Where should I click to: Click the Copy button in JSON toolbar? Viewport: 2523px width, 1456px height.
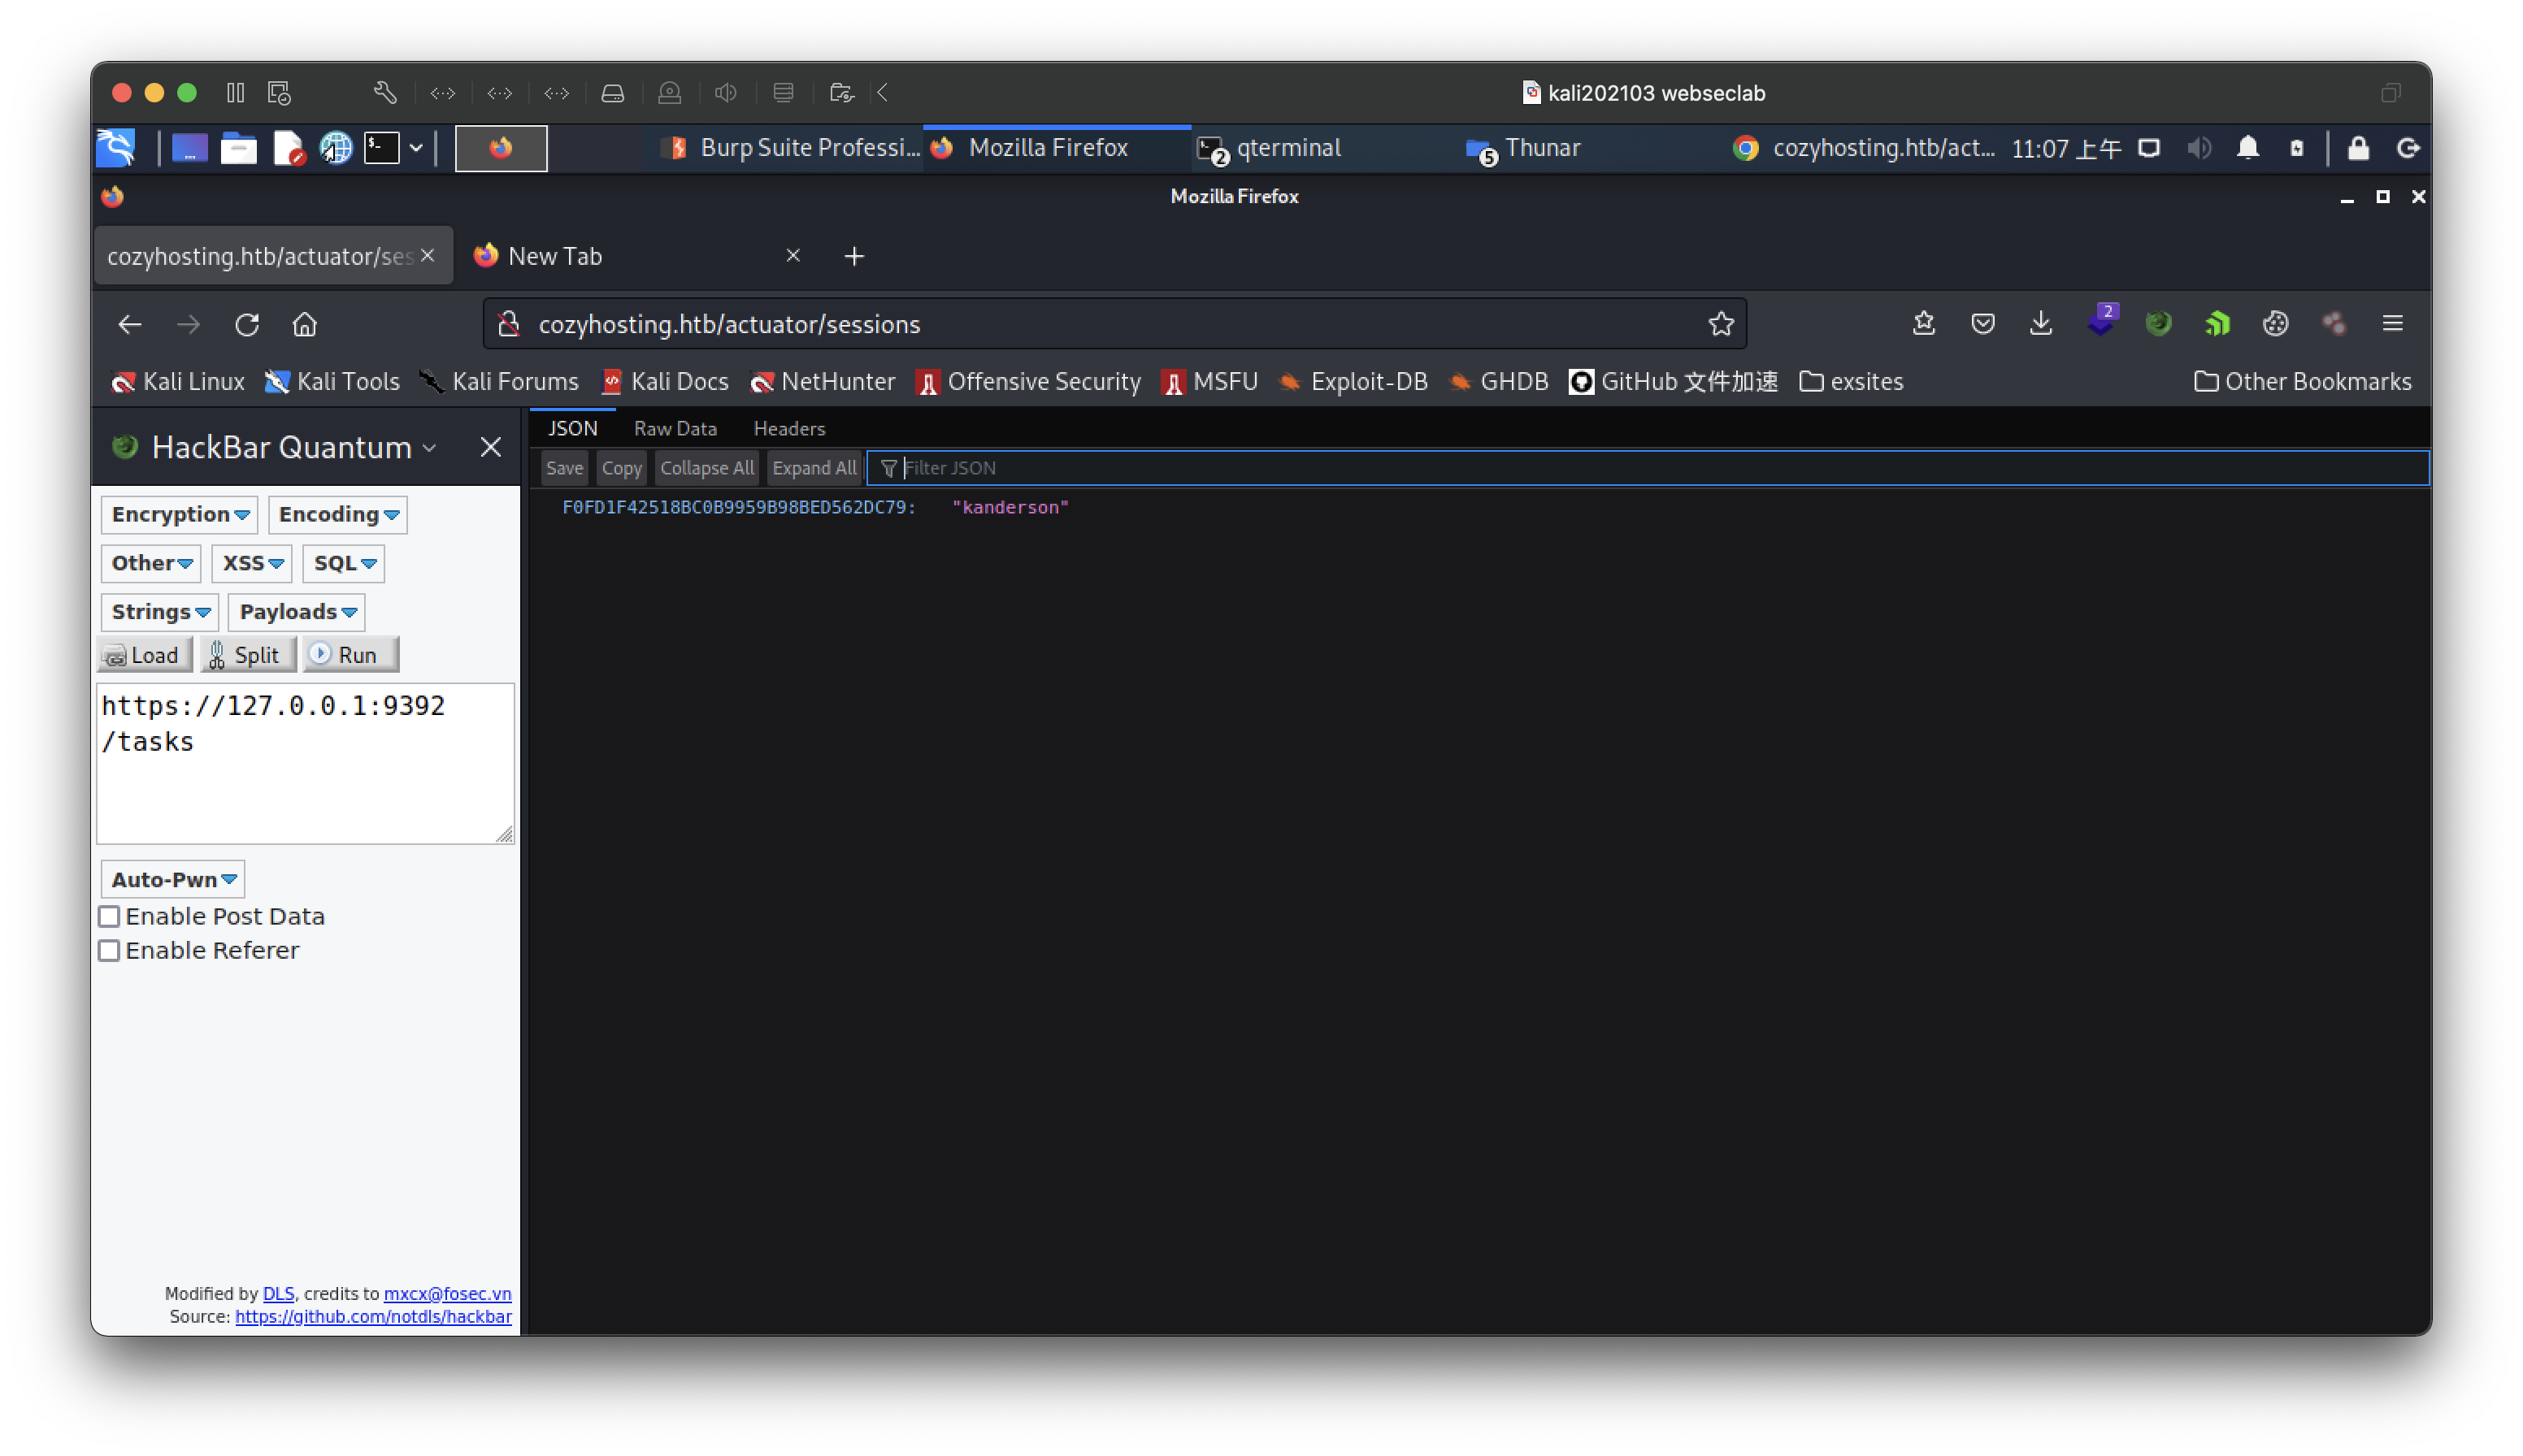(x=619, y=468)
